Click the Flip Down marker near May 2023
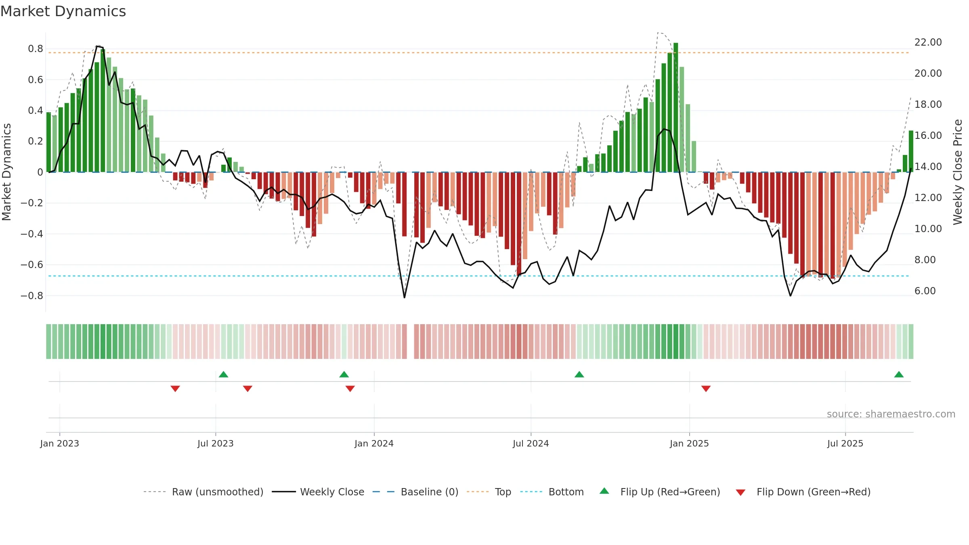 175,388
